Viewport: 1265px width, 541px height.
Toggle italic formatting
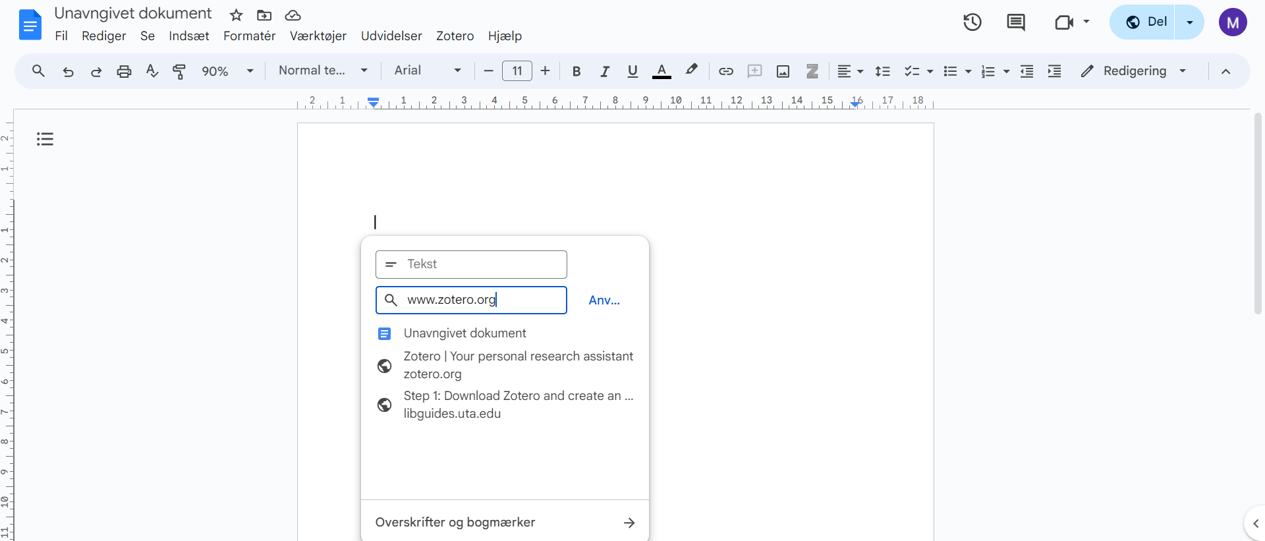pos(605,71)
